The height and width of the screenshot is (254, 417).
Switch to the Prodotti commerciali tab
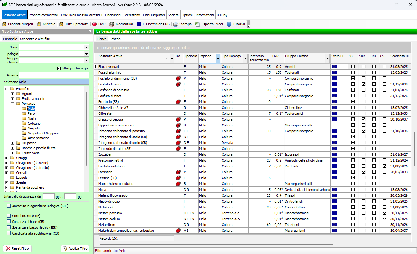tap(43, 15)
